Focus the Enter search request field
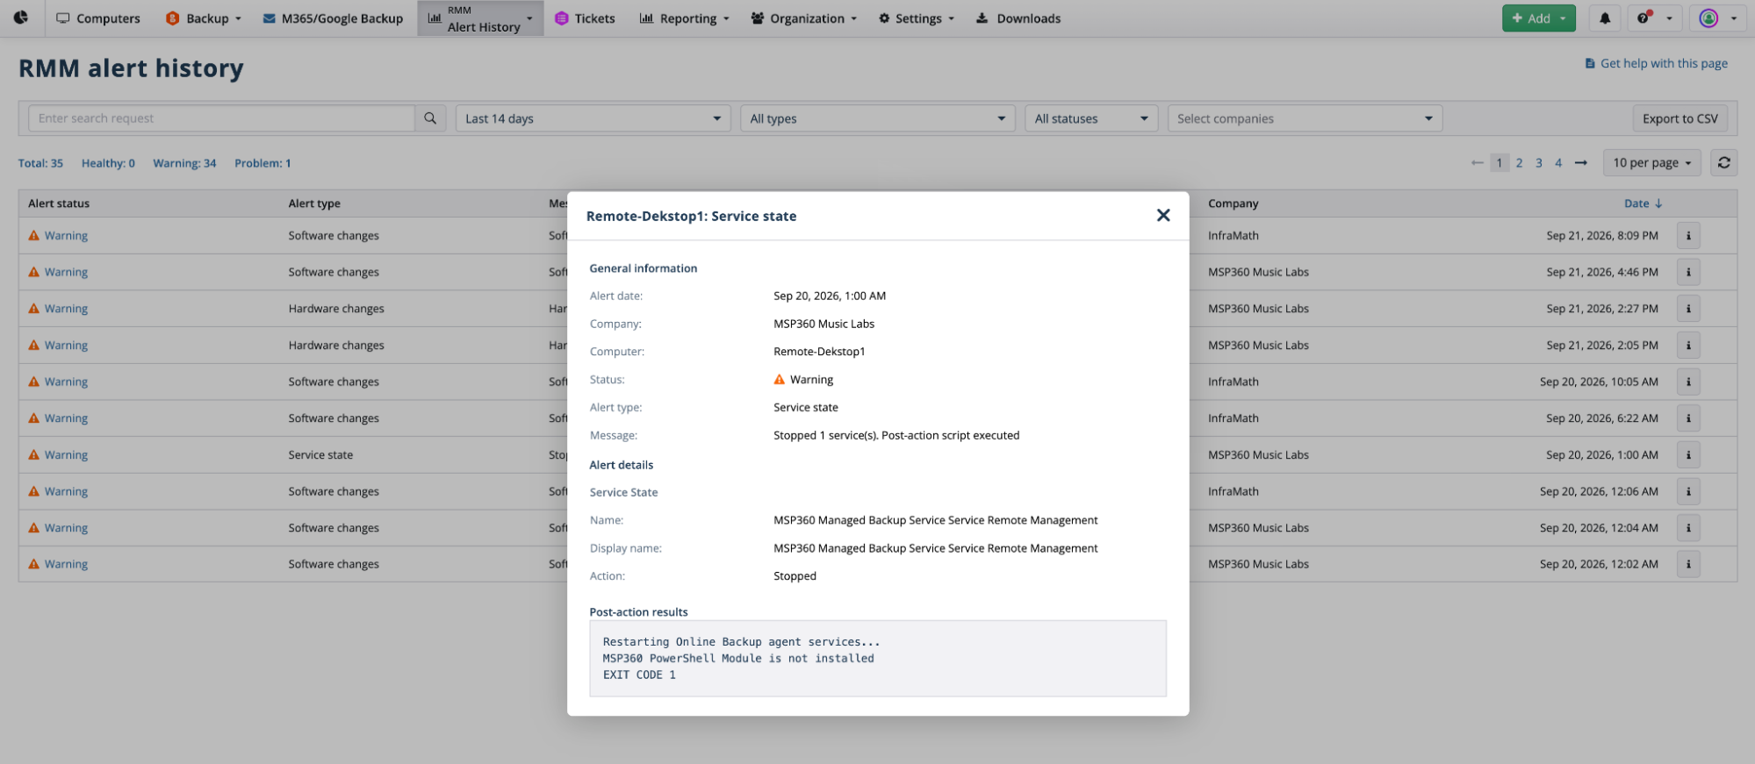 pos(221,118)
